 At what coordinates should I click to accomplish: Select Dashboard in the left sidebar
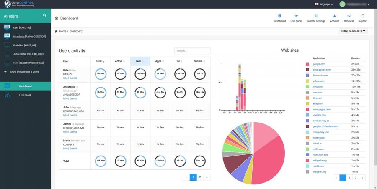(26, 86)
